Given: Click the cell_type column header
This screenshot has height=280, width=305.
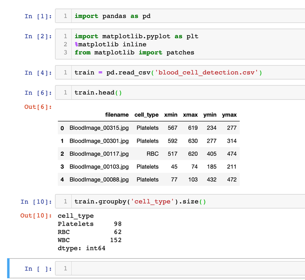Looking at the screenshot, I should click(x=146, y=115).
